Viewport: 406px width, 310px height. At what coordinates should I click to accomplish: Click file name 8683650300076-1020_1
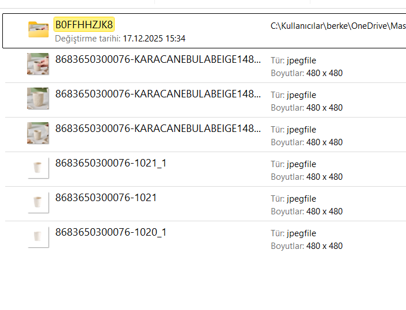111,232
